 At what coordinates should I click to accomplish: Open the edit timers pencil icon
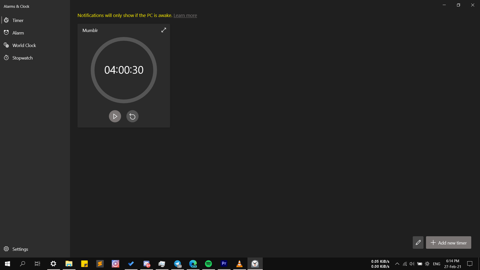(x=418, y=242)
